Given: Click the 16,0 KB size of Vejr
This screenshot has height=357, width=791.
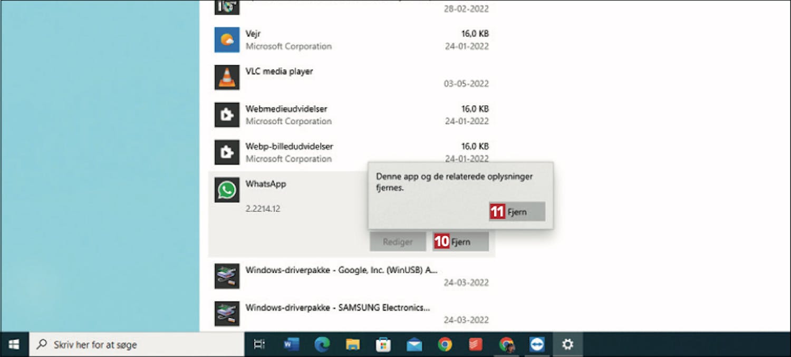Looking at the screenshot, I should pos(475,34).
